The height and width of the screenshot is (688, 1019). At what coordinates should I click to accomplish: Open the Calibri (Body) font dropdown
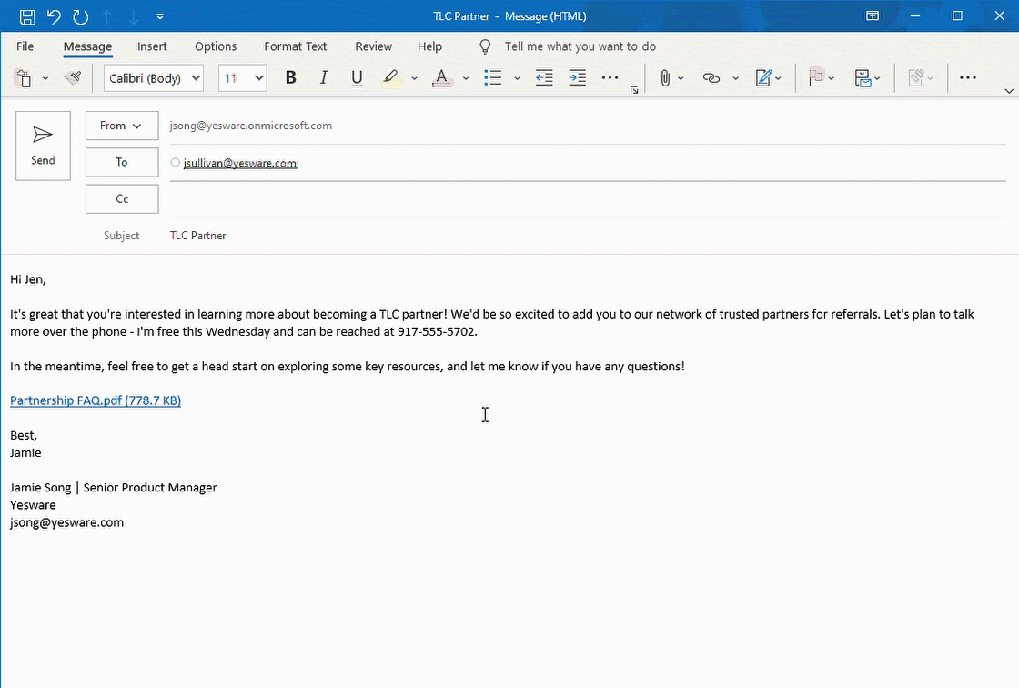point(154,78)
